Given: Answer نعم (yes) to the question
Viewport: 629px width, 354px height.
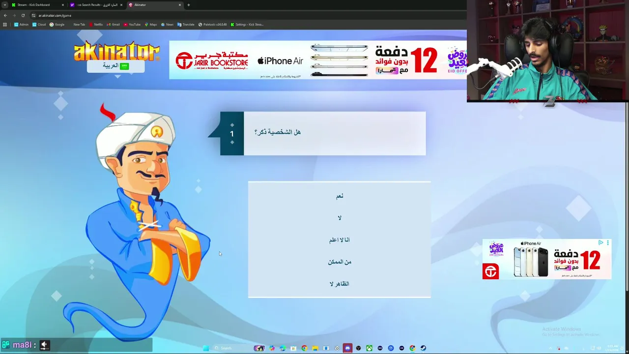Looking at the screenshot, I should [340, 196].
